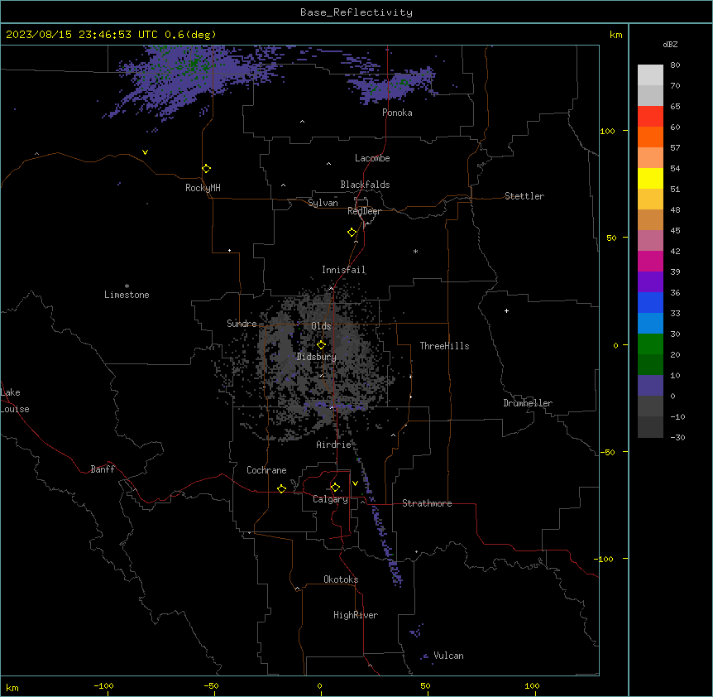Image resolution: width=713 pixels, height=697 pixels.
Task: Click the royal blue 33-36 dBZ swatch
Action: [x=650, y=302]
